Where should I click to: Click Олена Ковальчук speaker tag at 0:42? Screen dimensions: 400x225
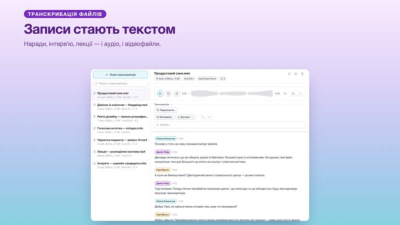point(166,201)
